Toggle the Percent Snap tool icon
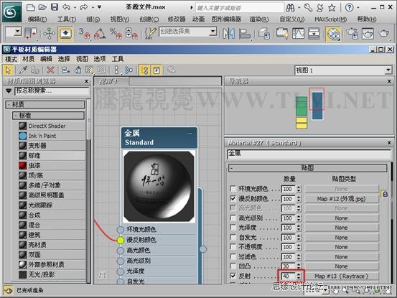 click(x=116, y=34)
